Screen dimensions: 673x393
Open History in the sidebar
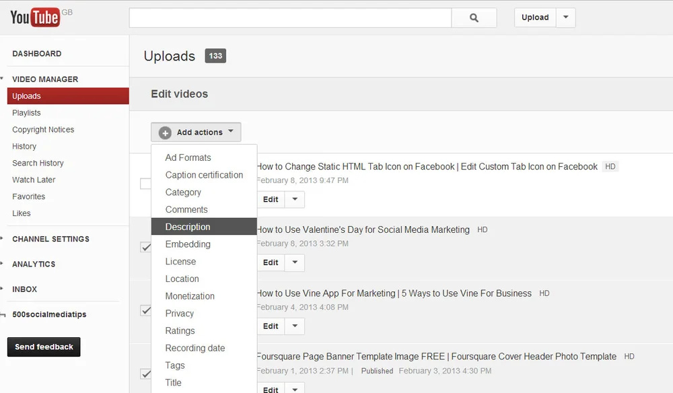(24, 146)
